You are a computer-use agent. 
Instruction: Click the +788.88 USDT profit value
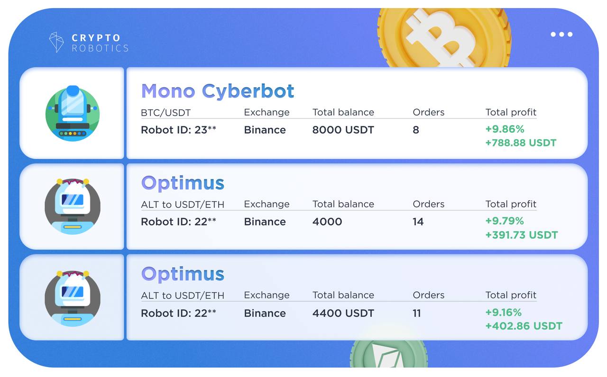(521, 143)
